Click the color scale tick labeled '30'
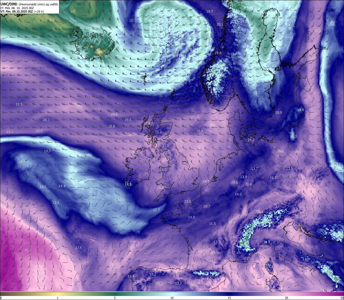This screenshot has width=344, height=300. point(286,298)
